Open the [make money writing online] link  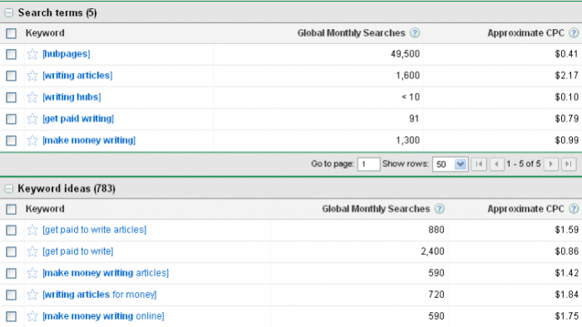104,316
